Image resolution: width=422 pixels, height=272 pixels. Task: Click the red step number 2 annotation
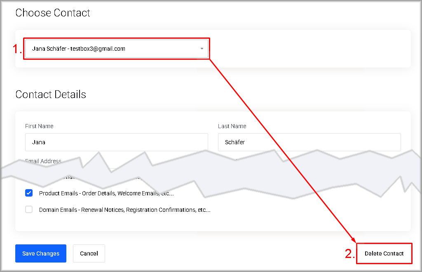coord(349,254)
